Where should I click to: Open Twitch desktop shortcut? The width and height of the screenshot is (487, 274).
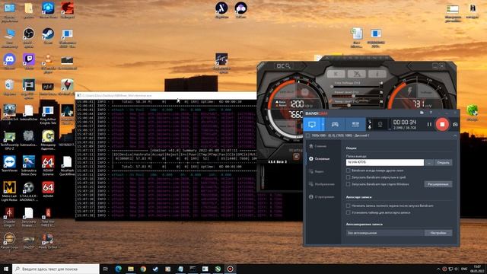click(x=29, y=61)
